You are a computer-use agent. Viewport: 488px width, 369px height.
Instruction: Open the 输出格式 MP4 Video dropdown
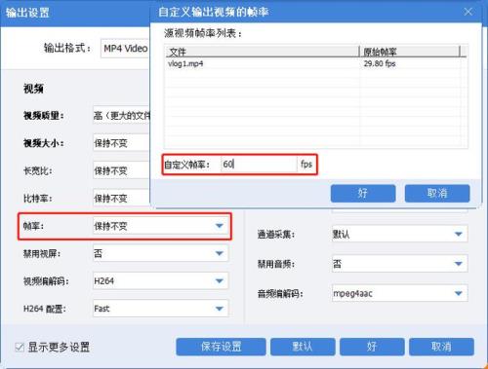[125, 49]
